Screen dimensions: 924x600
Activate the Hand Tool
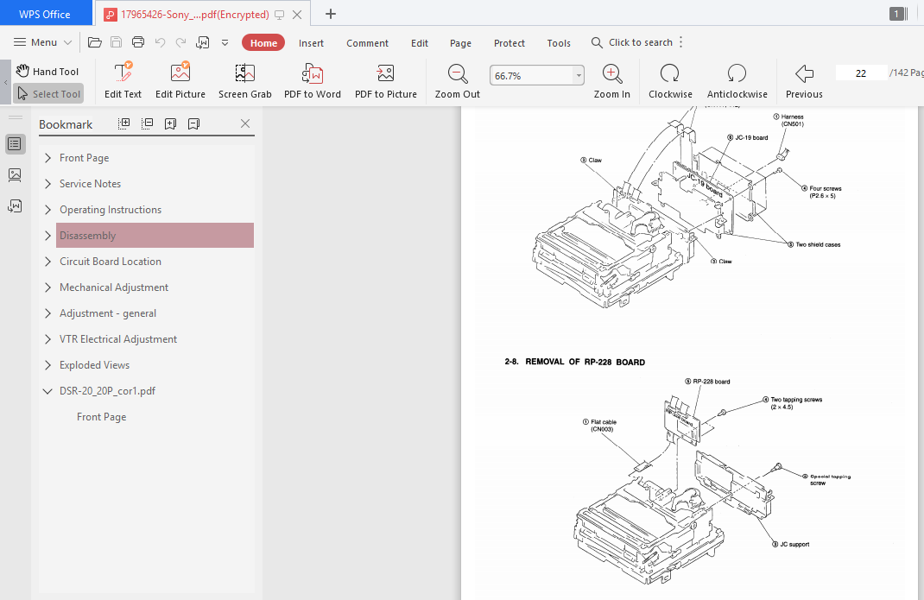point(47,72)
